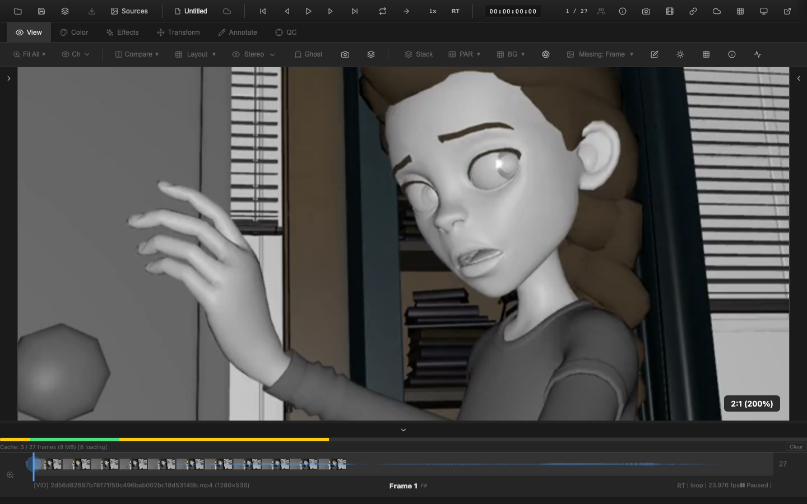The height and width of the screenshot is (504, 807).
Task: Open the Untitled session name
Action: click(x=194, y=11)
